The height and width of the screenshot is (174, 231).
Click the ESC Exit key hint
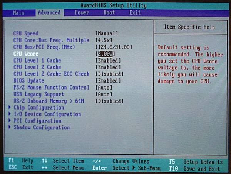21,167
